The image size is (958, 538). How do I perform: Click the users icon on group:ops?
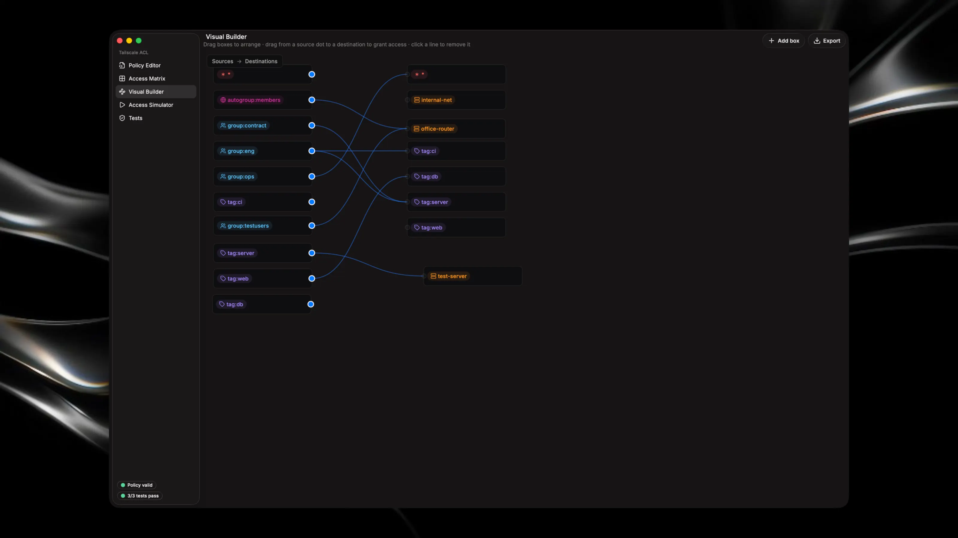223,176
